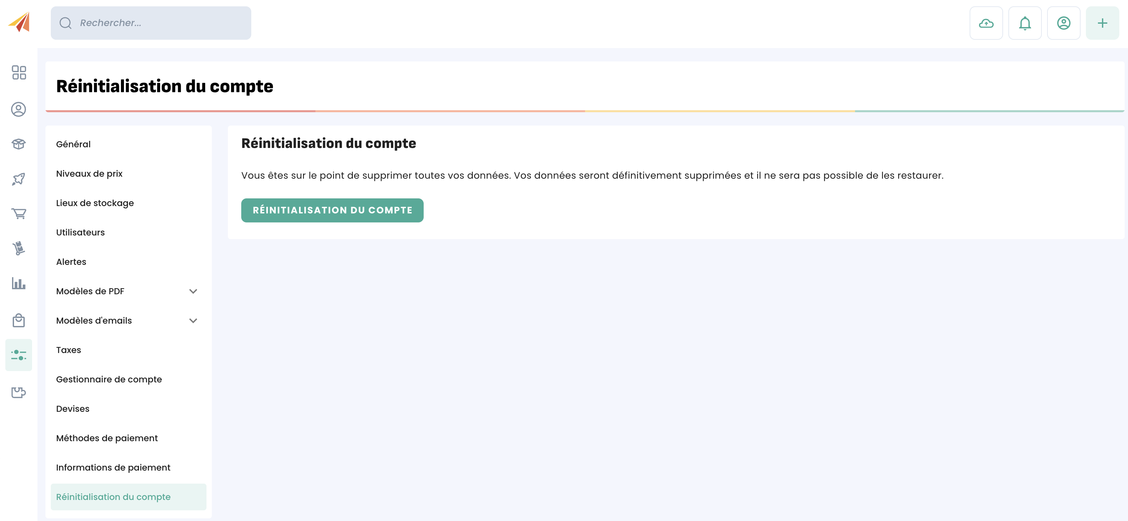Viewport: 1128px width, 521px height.
Task: Click the hand truck sidebar icon
Action: pyautogui.click(x=19, y=248)
